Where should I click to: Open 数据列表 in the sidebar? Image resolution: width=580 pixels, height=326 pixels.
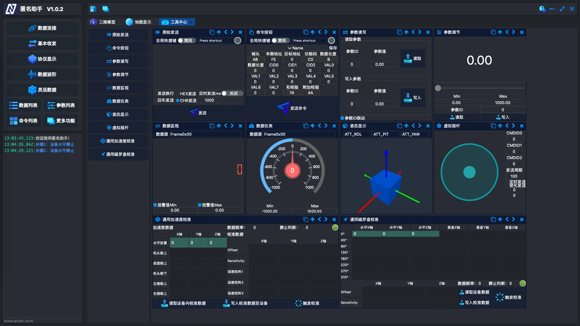pyautogui.click(x=24, y=105)
